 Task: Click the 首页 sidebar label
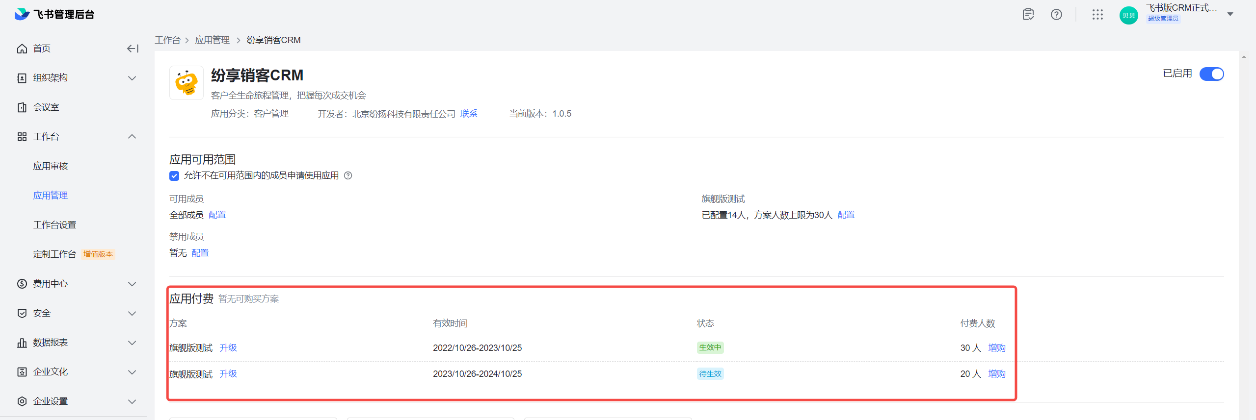(42, 49)
